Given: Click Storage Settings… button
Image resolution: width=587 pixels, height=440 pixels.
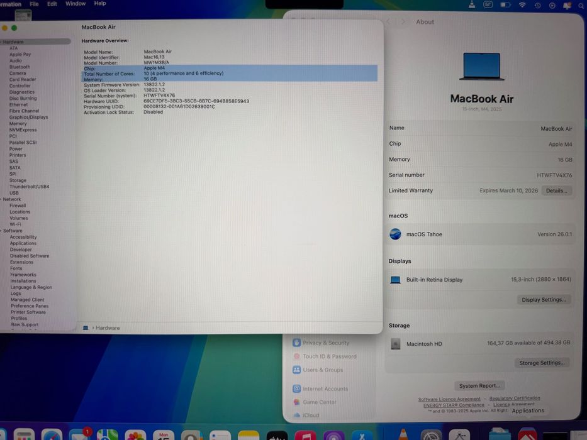Looking at the screenshot, I should (542, 363).
